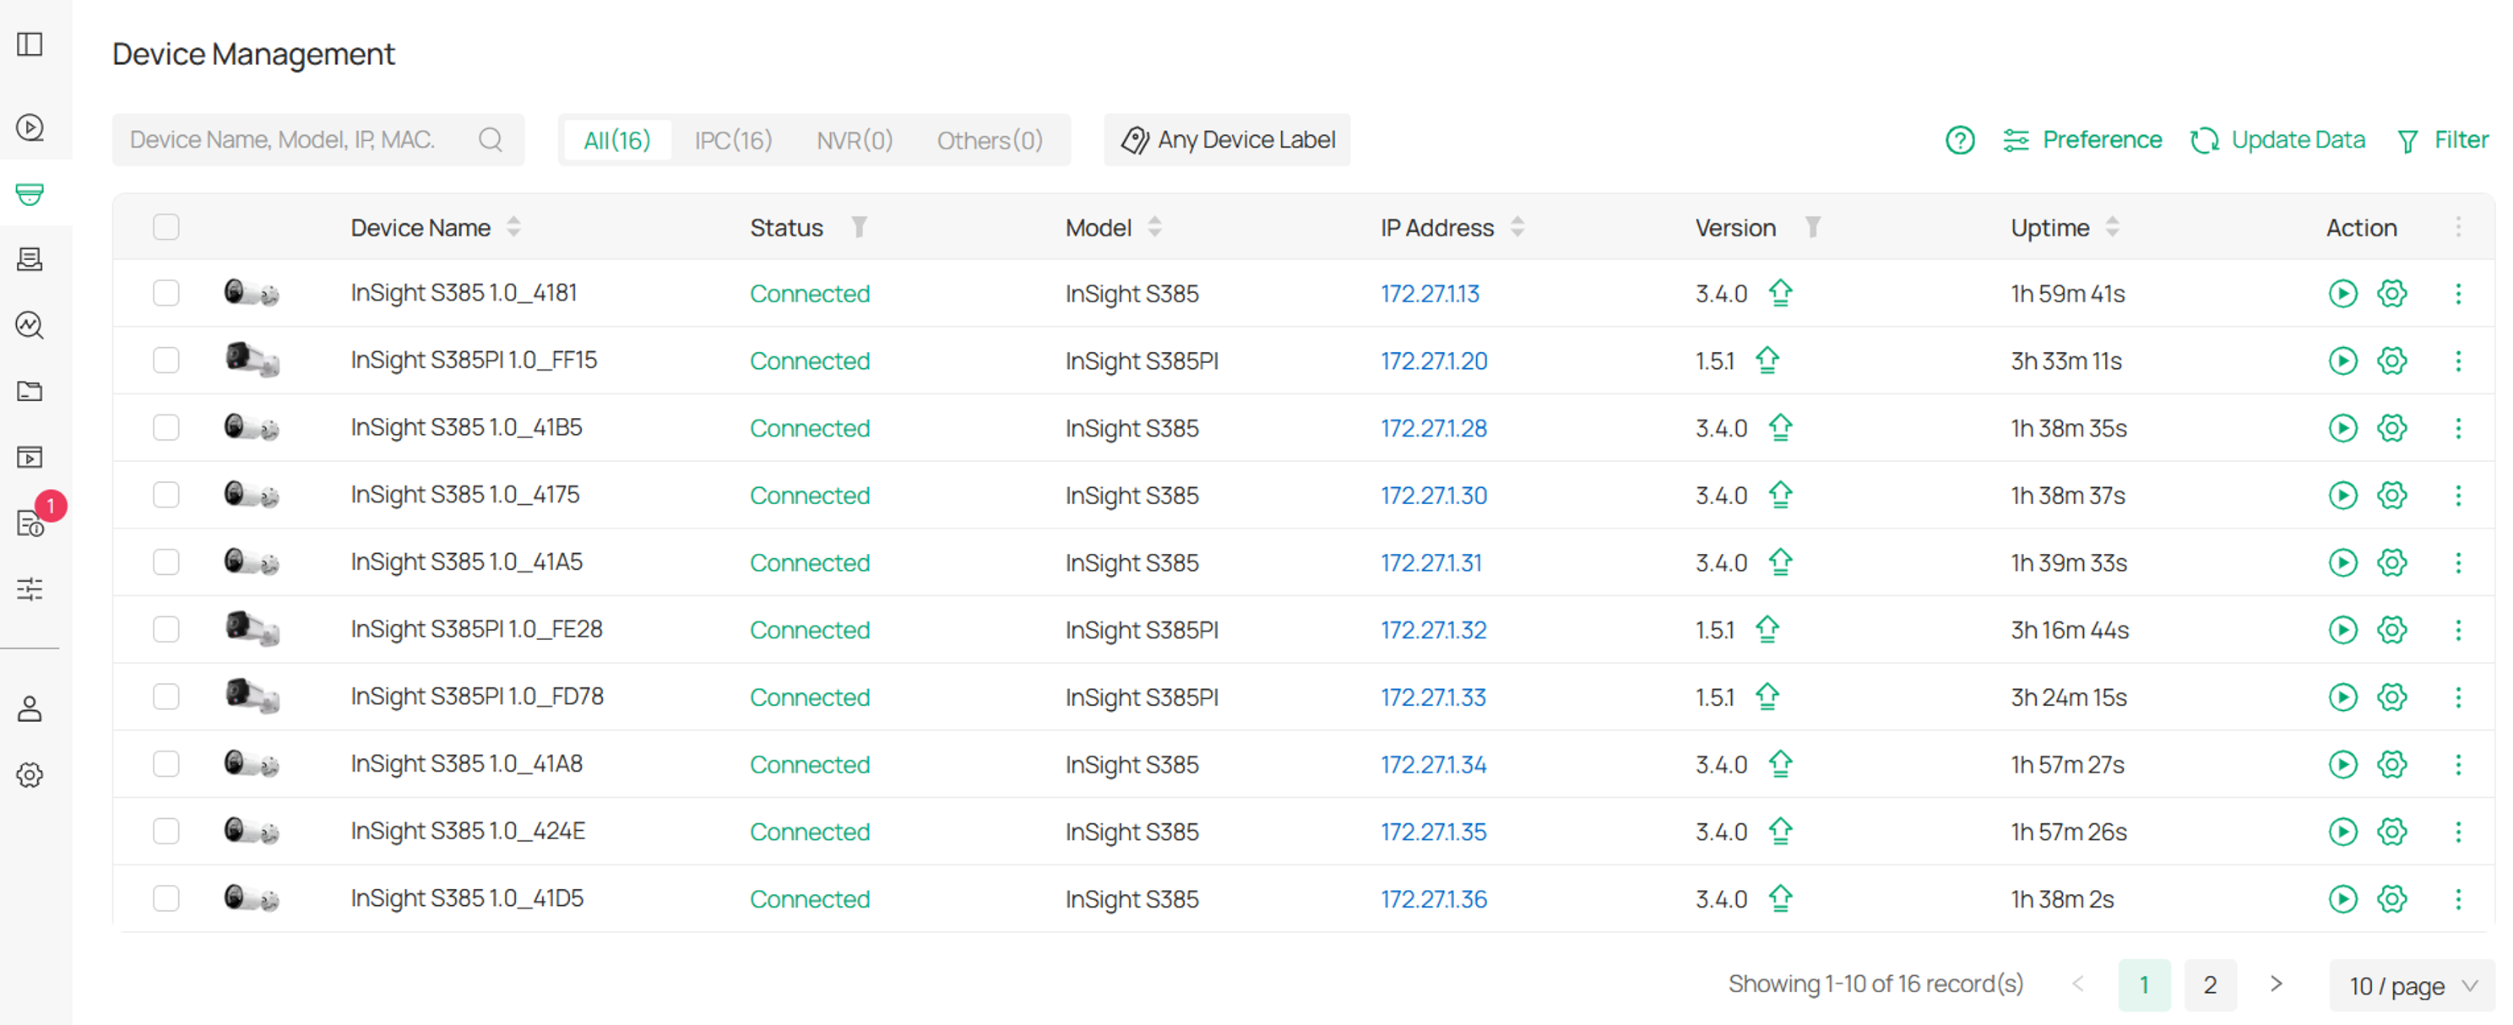
Task: Click the Update Data button
Action: point(2278,140)
